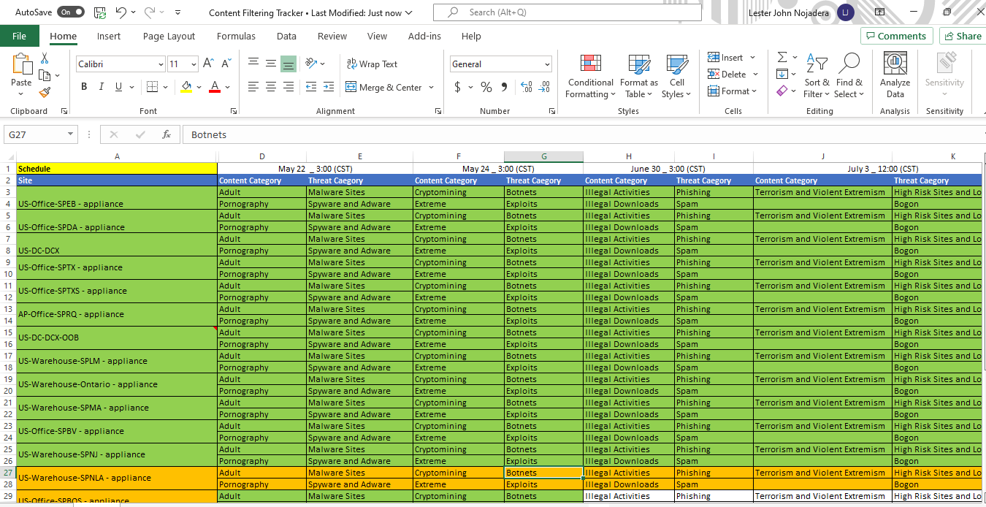This screenshot has height=507, width=986.
Task: Switch to the Formulas tab
Action: 236,36
